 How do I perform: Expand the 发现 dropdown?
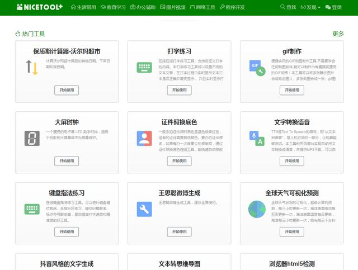[310, 7]
